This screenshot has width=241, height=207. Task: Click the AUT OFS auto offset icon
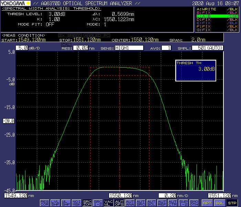click(119, 203)
